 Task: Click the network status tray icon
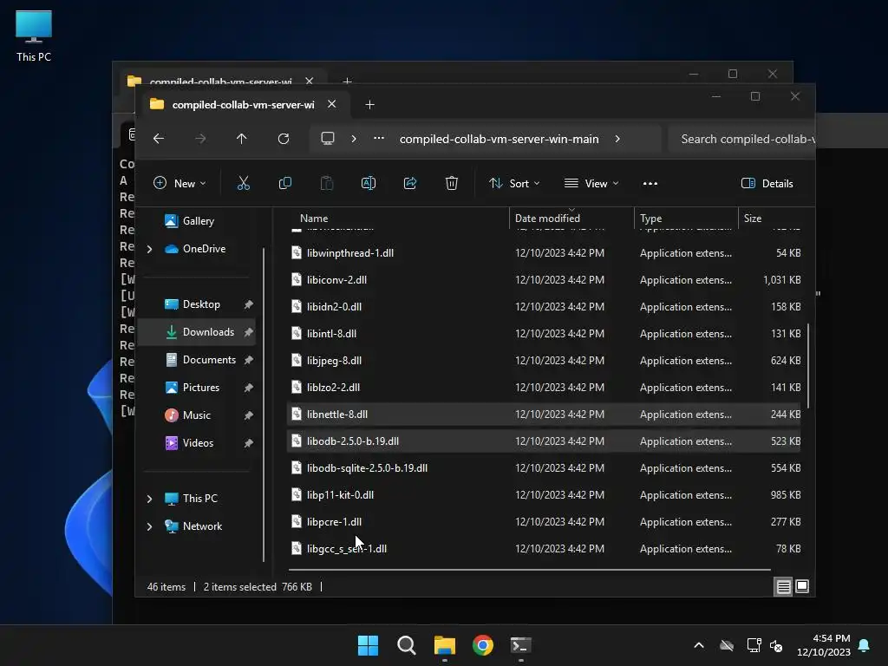pyautogui.click(x=754, y=645)
